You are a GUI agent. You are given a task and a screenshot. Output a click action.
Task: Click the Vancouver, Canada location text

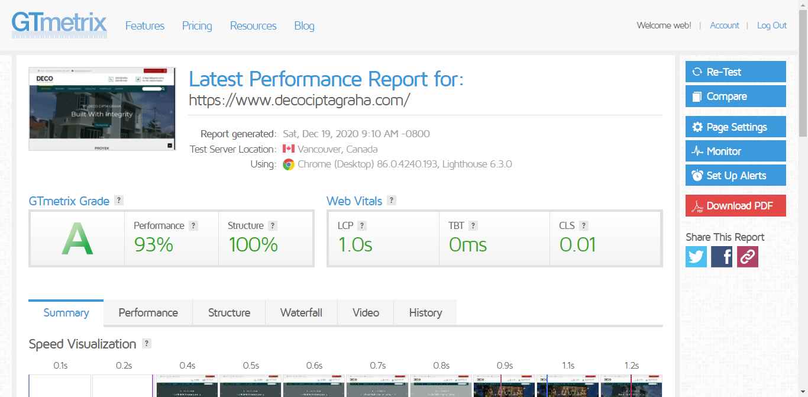tap(338, 149)
